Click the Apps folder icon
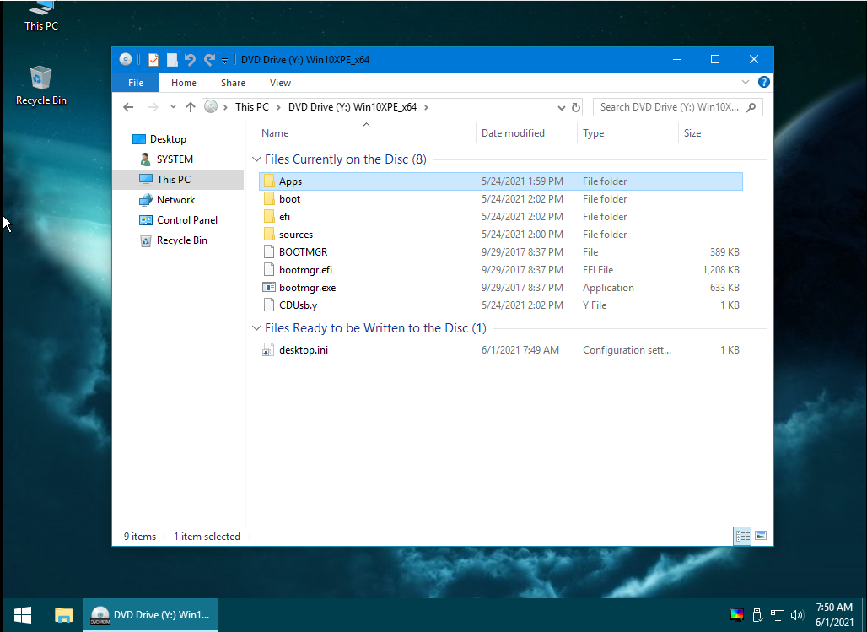 click(269, 181)
